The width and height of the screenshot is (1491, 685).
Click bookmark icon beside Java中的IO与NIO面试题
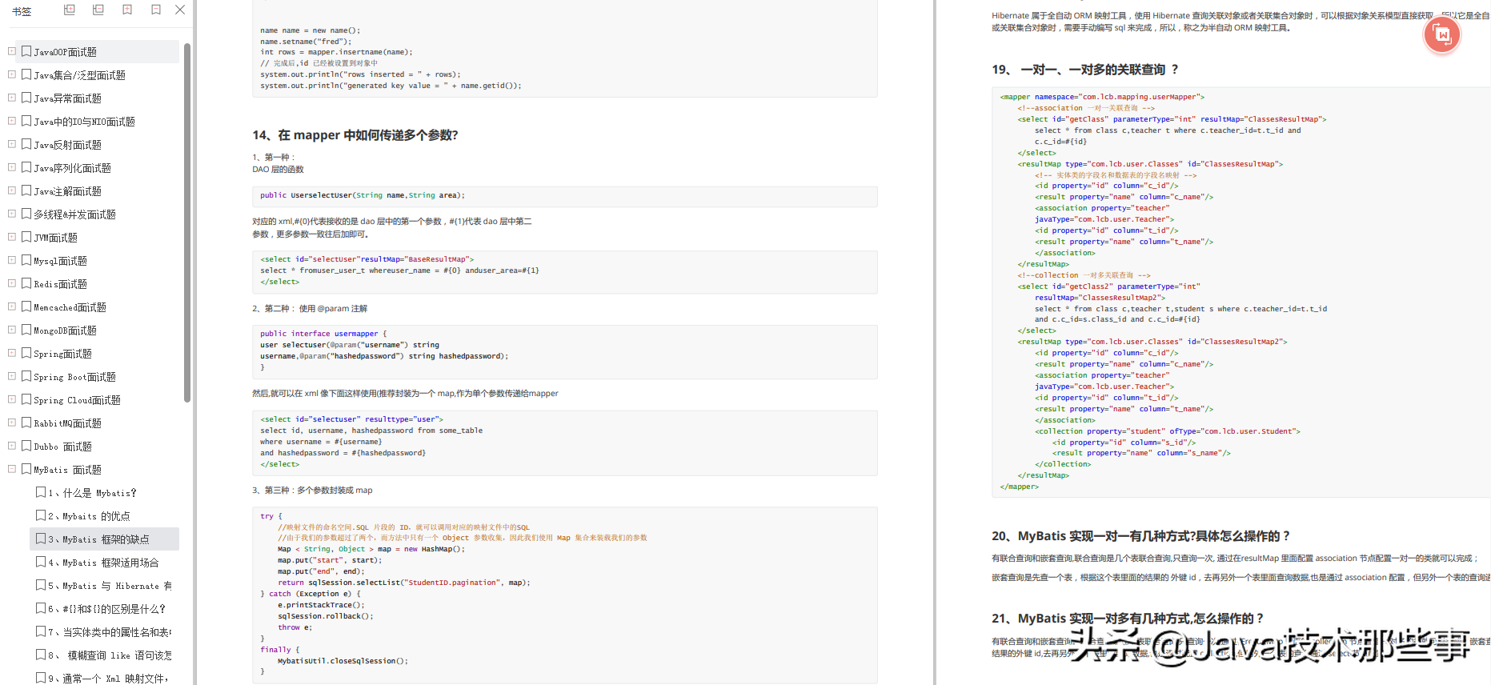pos(26,121)
